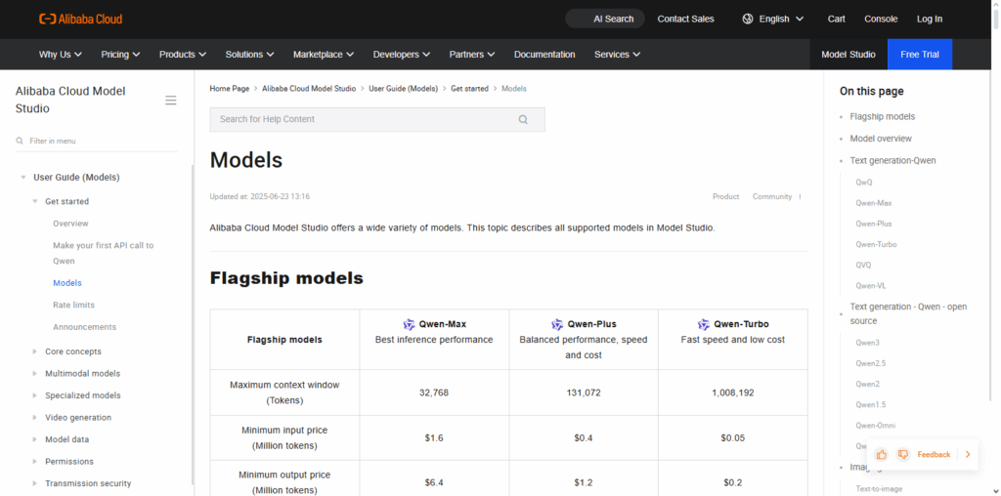Click the Qwen-Plus logo icon in table header
1001x496 pixels.
(x=557, y=324)
